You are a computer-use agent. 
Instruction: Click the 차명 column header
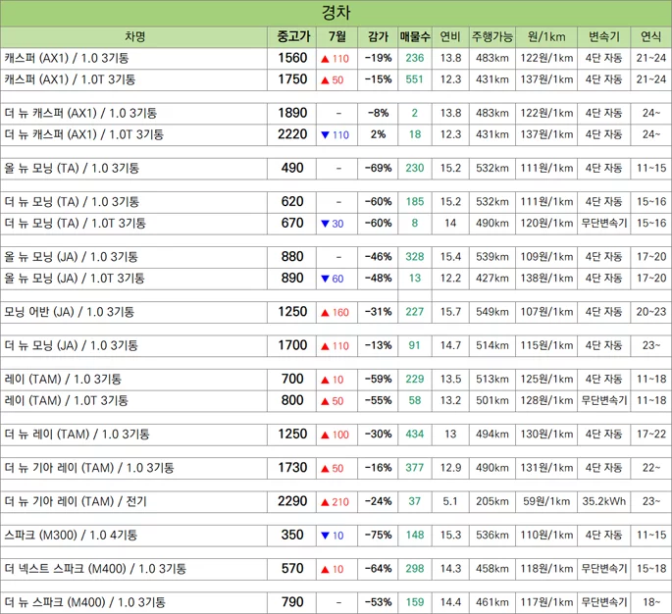pos(134,37)
